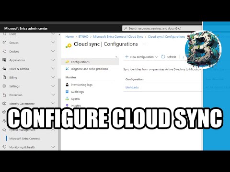The image size is (230, 172).
Task: Click the plus icon for New configuration
Action: pyautogui.click(x=126, y=57)
